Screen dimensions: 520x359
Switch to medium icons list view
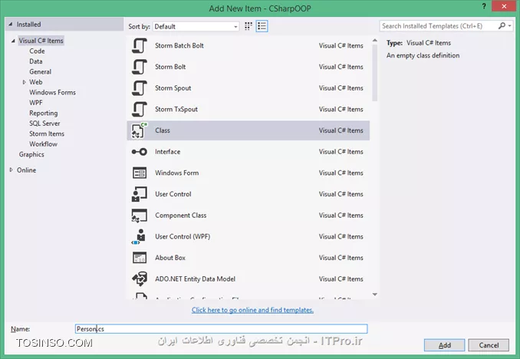point(262,26)
